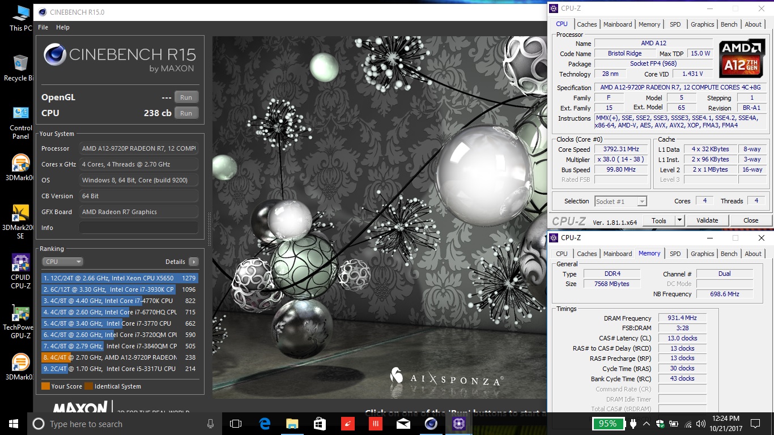Image resolution: width=774 pixels, height=435 pixels.
Task: Switch to CPU tab in lower CPU-Z
Action: [562, 254]
